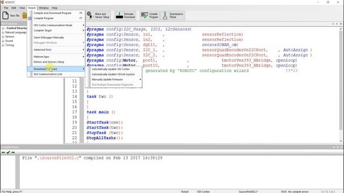Choose Automatically Update VEXnet Joystick

pos(114,75)
